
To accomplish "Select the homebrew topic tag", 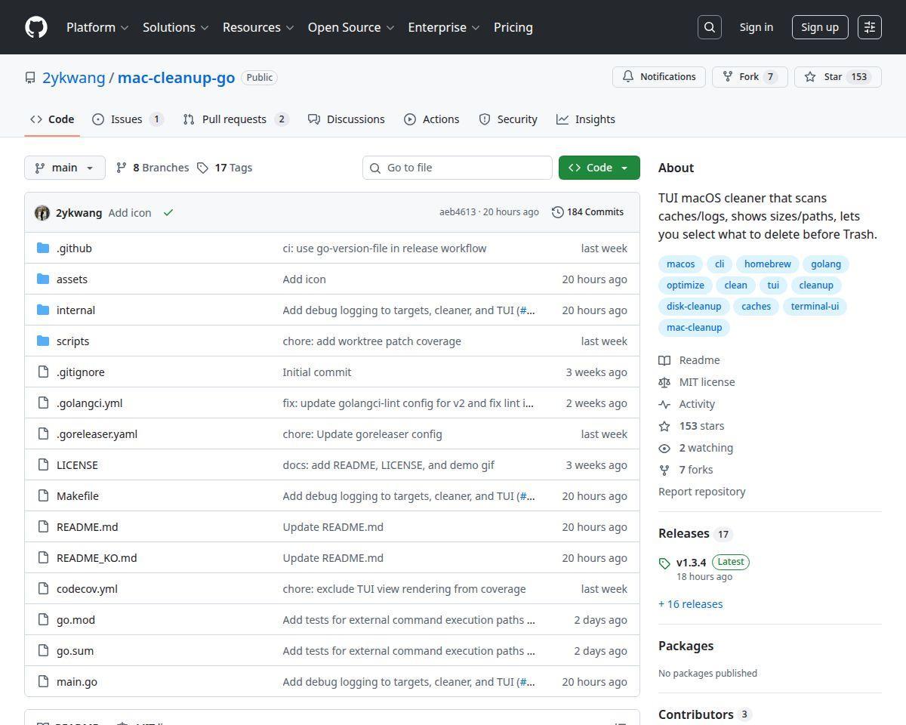I will [768, 264].
